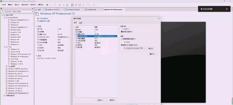Select Windows XP Professional (5) in the library
233x105 pixels.
[18, 83]
